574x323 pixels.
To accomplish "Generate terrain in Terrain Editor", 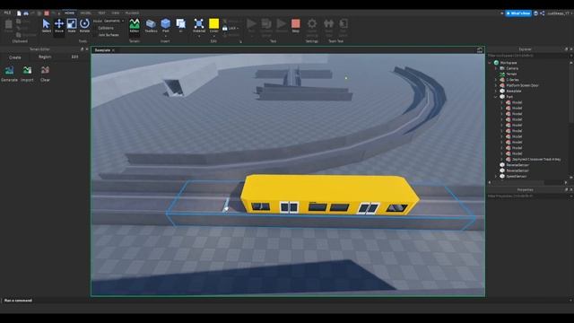I will pyautogui.click(x=9, y=74).
